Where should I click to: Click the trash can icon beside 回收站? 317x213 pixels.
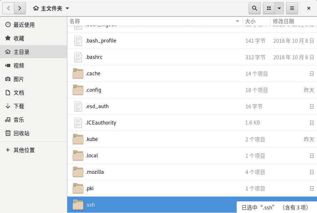[8, 133]
